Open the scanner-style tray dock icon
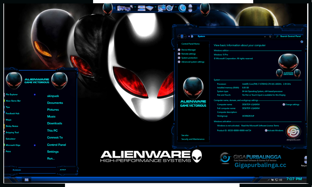The height and width of the screenshot is (187, 312). pos(141,8)
